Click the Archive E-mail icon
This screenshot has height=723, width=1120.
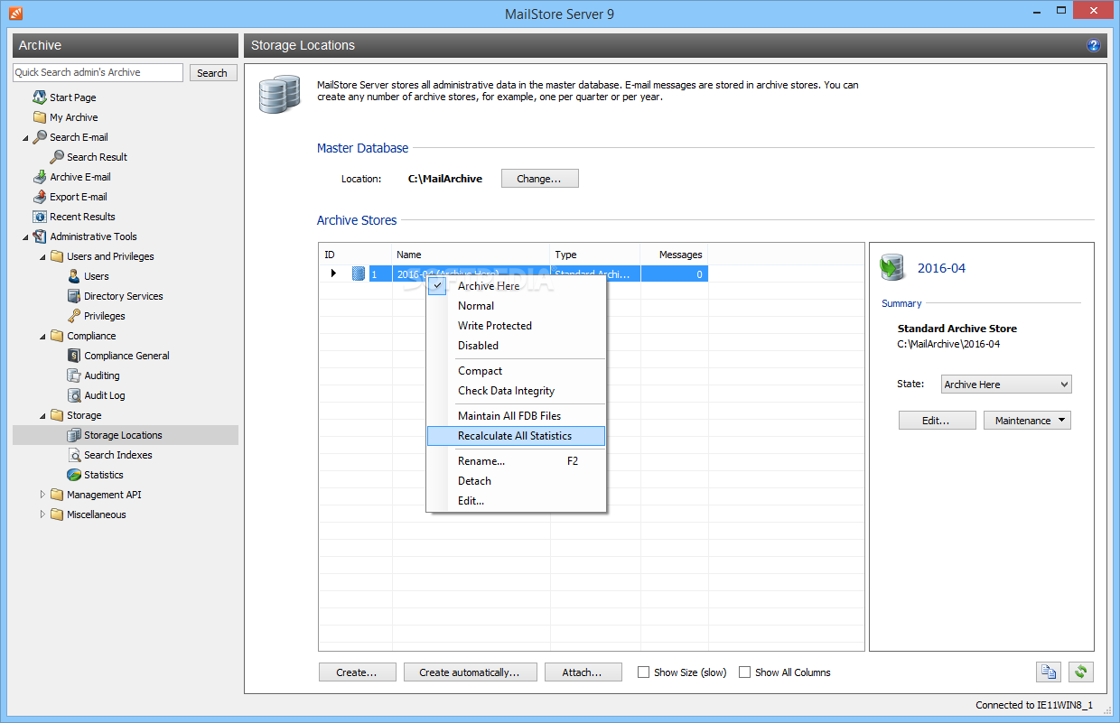[40, 177]
